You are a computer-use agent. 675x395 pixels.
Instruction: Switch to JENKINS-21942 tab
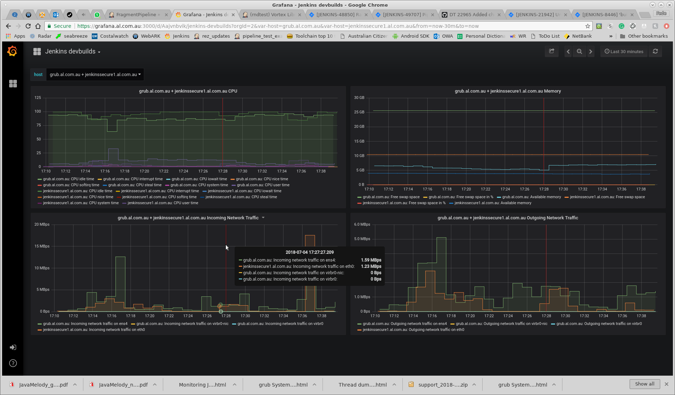click(x=537, y=14)
